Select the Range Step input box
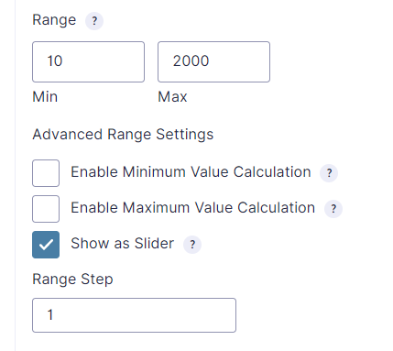393x351 pixels. tap(134, 315)
